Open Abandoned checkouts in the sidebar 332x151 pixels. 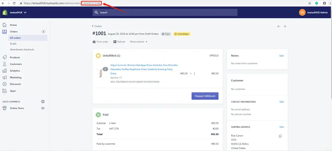(22, 50)
